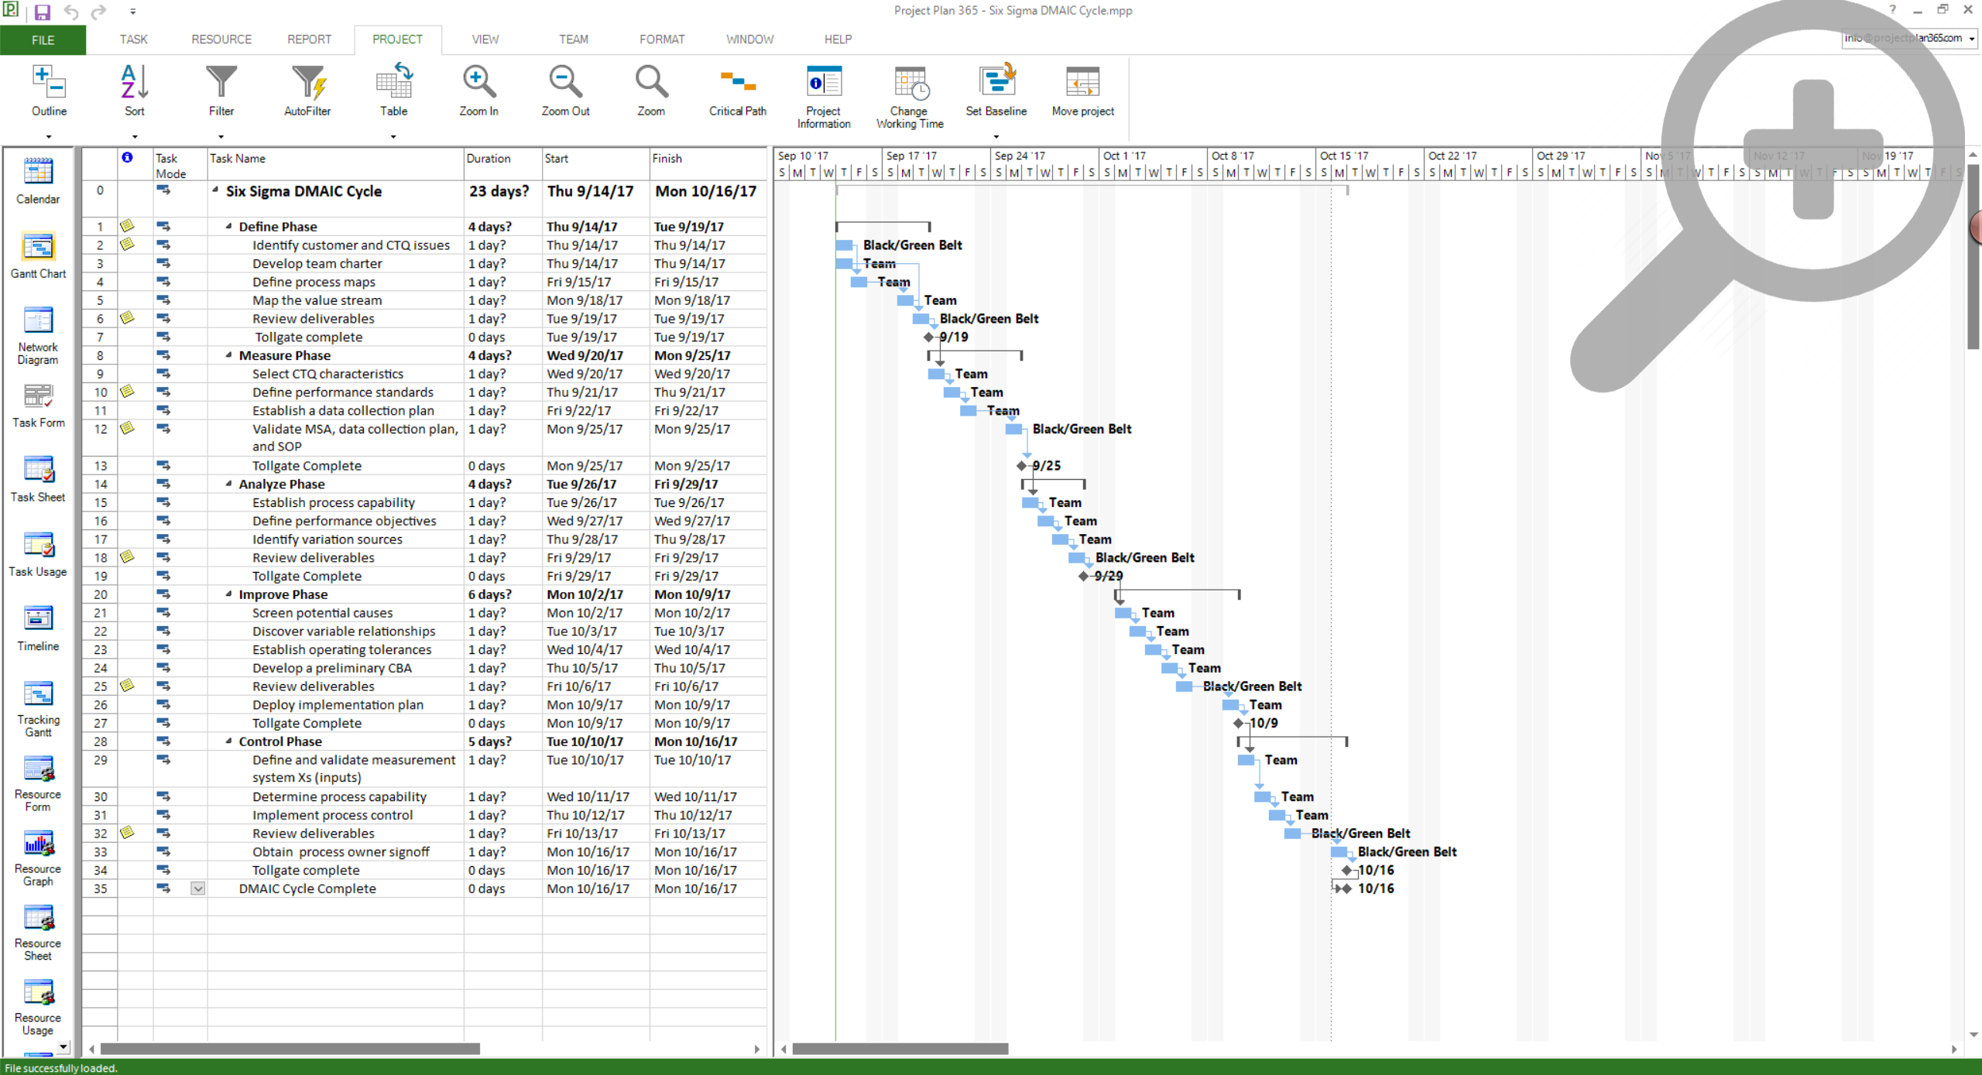This screenshot has height=1075, width=1982.
Task: Collapse the Improve Phase summary task
Action: [x=229, y=594]
